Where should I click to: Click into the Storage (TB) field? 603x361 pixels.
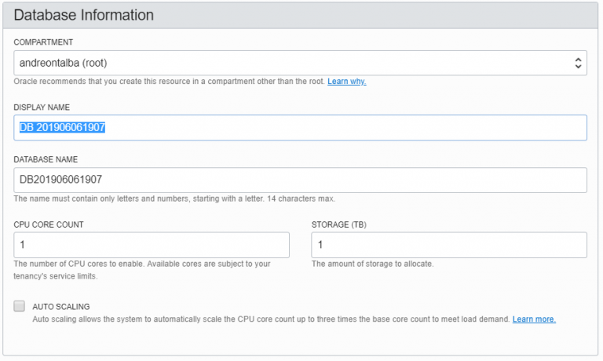449,246
